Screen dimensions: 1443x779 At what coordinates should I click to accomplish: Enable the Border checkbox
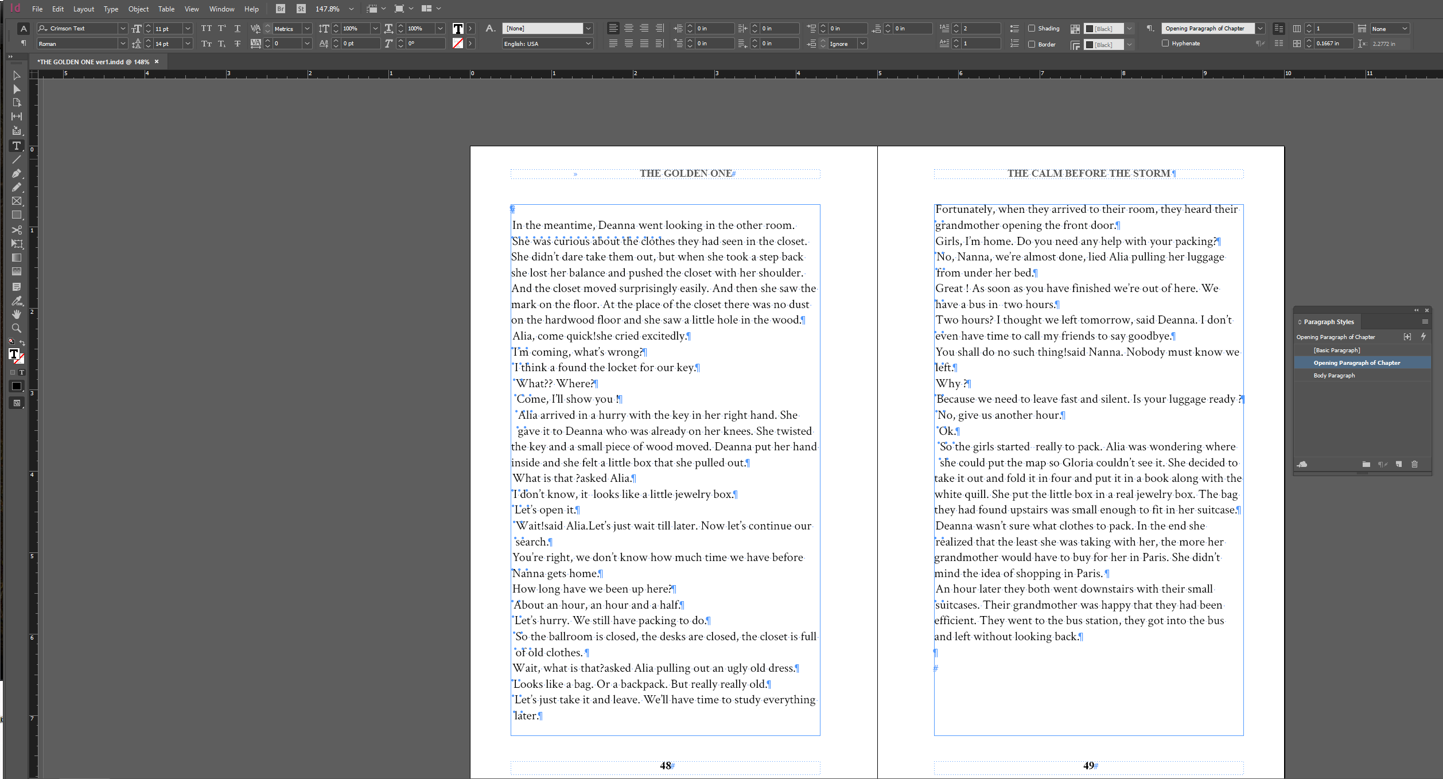[x=1032, y=44]
